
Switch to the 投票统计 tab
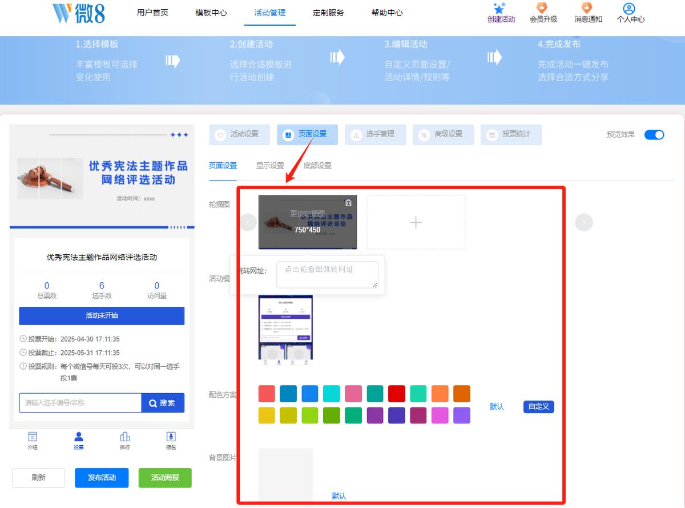click(511, 134)
